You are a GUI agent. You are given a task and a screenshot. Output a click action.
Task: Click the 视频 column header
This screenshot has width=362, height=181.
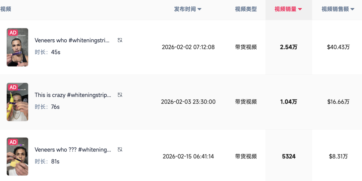(6, 9)
